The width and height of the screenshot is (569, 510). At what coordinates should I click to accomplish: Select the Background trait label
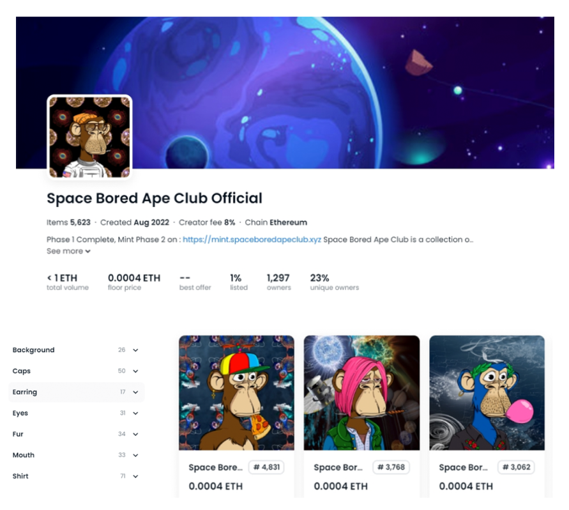(33, 350)
